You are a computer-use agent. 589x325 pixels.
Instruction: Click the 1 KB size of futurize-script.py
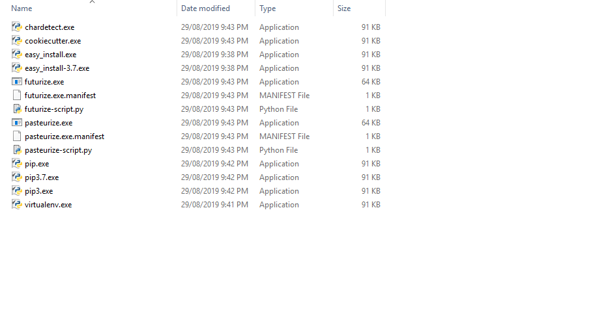pyautogui.click(x=373, y=109)
